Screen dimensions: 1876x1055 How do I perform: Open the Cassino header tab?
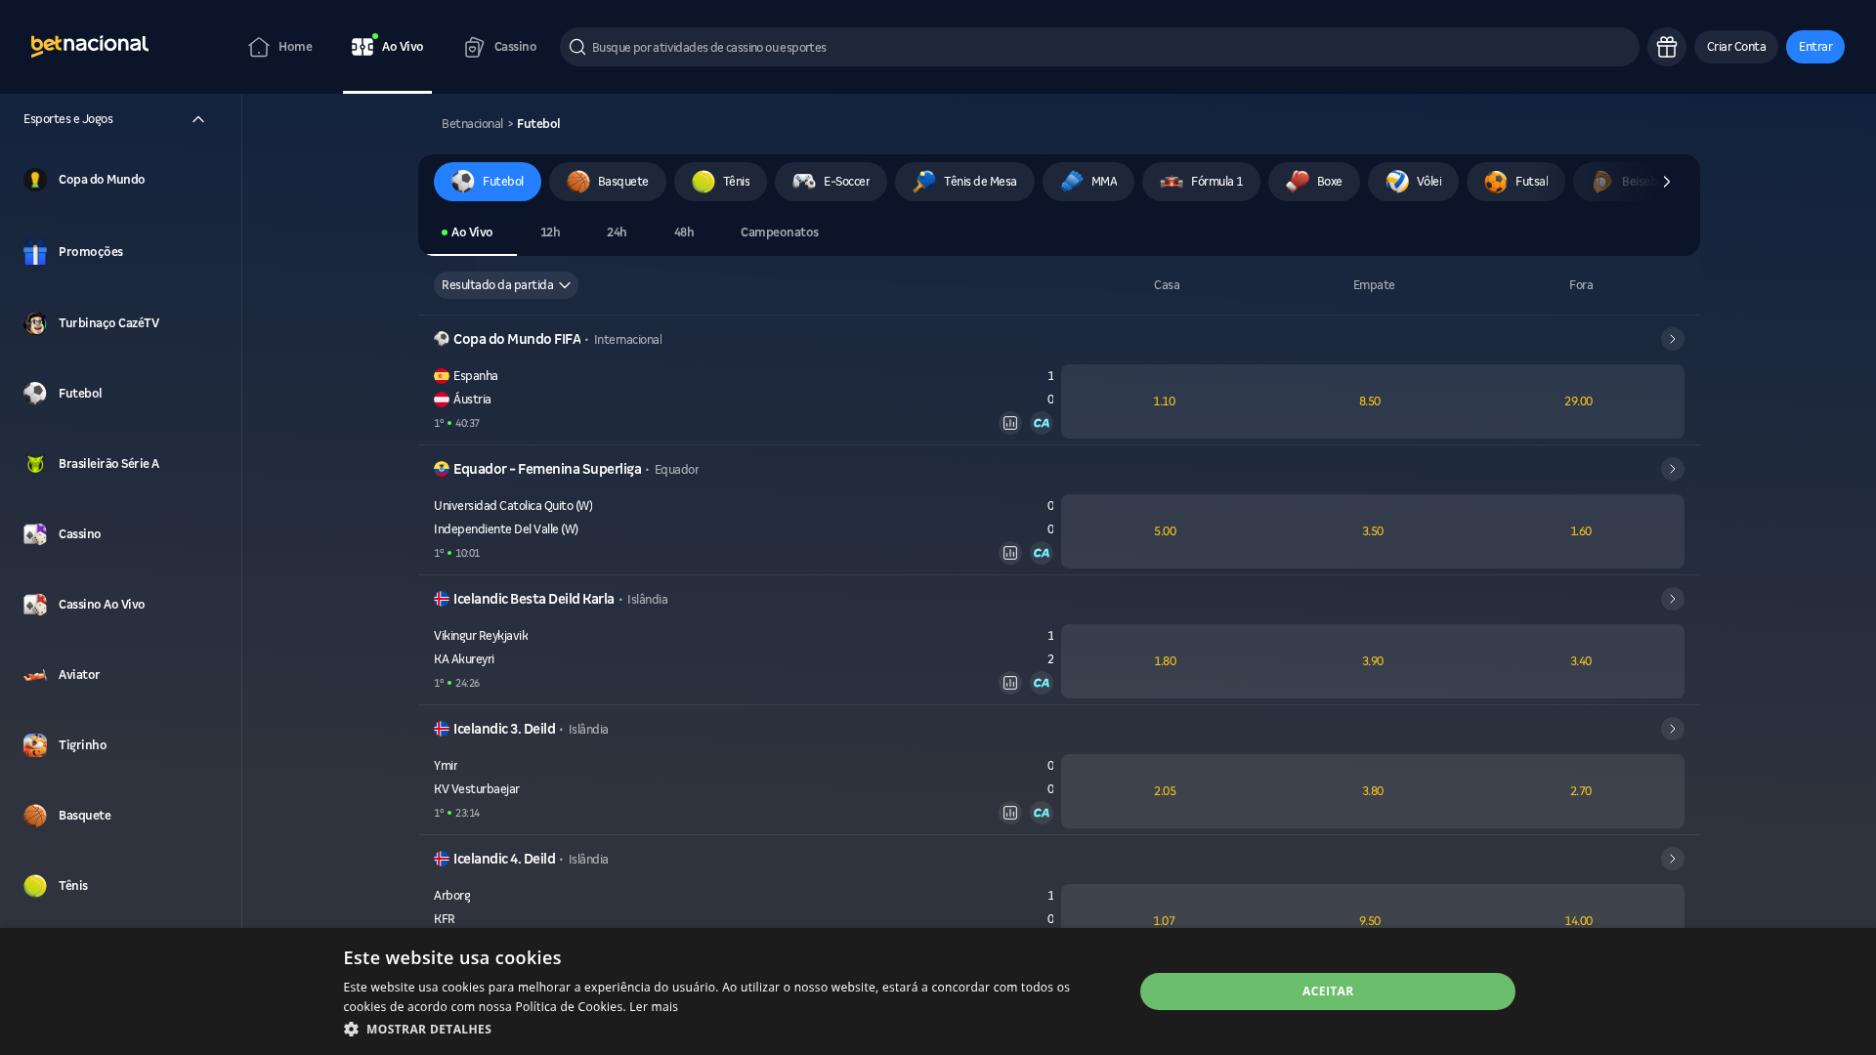click(x=500, y=47)
